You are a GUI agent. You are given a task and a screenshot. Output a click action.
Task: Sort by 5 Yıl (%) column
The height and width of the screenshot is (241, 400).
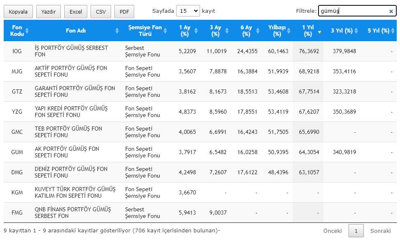point(379,30)
